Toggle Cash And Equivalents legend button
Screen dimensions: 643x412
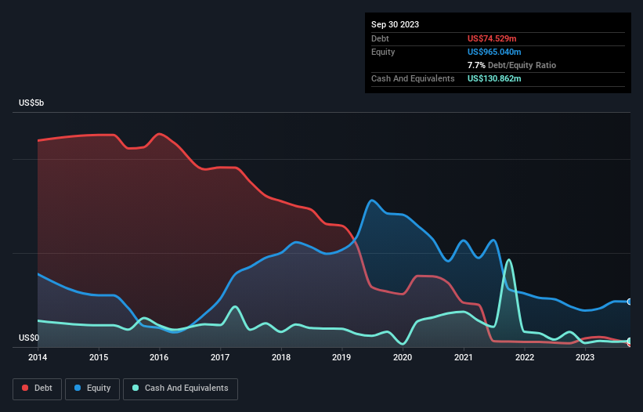pyautogui.click(x=180, y=389)
